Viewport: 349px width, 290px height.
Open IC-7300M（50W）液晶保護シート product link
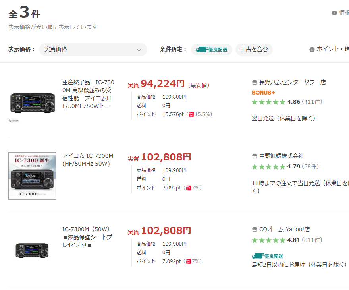pyautogui.click(x=87, y=237)
